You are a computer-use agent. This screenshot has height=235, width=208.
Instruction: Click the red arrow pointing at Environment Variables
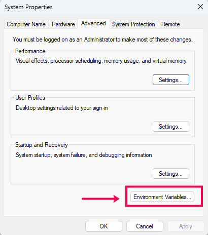pos(100,199)
